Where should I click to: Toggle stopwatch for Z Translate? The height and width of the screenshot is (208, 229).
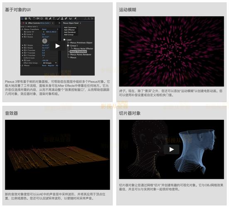(x=25, y=55)
